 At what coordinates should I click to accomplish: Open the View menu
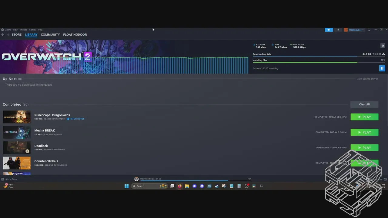15,30
